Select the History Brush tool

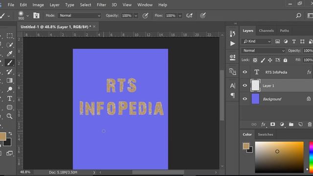point(9,71)
